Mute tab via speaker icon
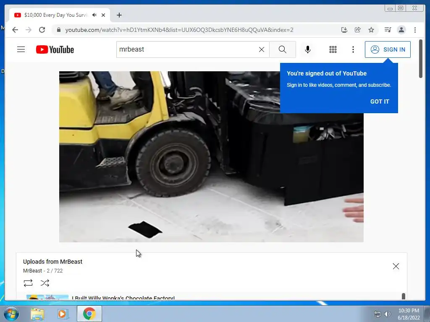The height and width of the screenshot is (322, 430). click(94, 15)
